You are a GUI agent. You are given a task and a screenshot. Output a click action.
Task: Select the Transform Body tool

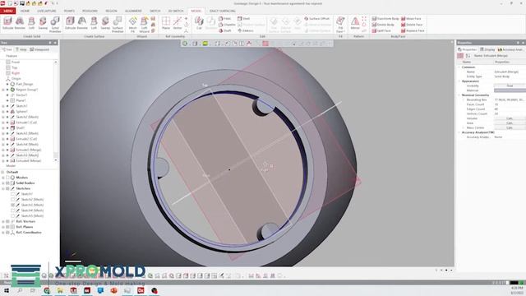point(385,19)
